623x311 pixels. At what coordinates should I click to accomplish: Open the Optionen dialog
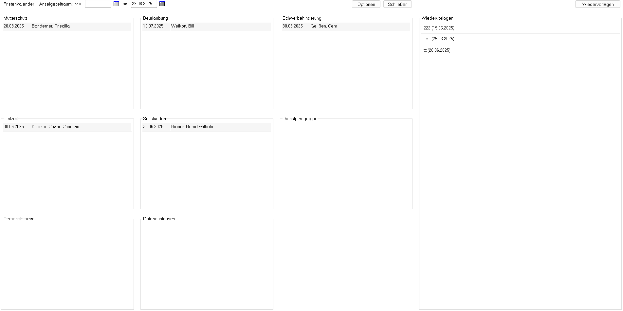point(366,4)
